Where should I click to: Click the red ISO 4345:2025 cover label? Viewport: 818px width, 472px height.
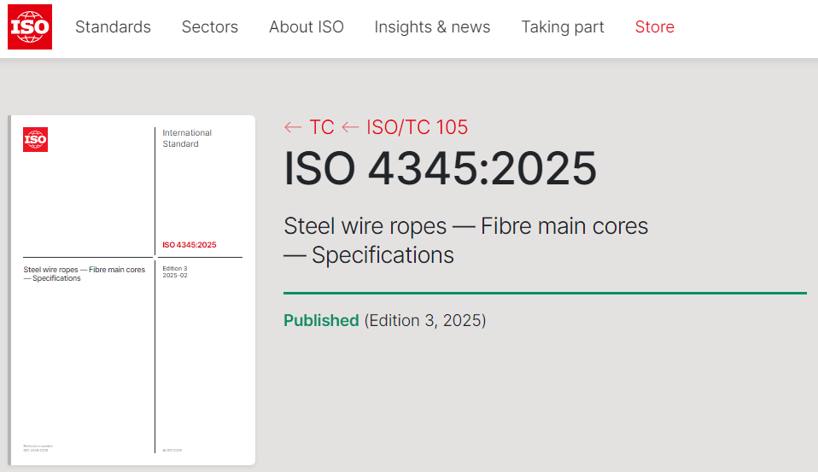(x=189, y=245)
